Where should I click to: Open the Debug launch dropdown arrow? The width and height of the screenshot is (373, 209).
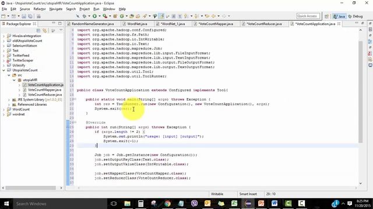point(89,16)
